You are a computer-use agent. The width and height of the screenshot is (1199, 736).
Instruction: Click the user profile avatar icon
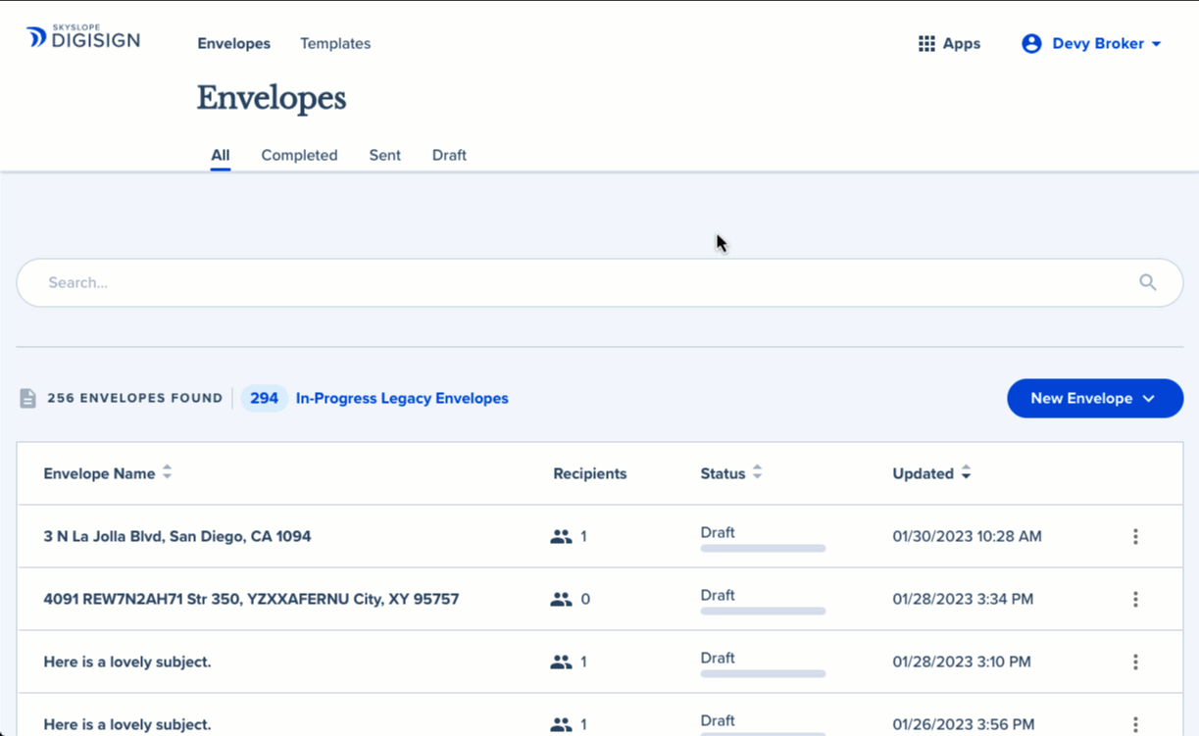1031,43
